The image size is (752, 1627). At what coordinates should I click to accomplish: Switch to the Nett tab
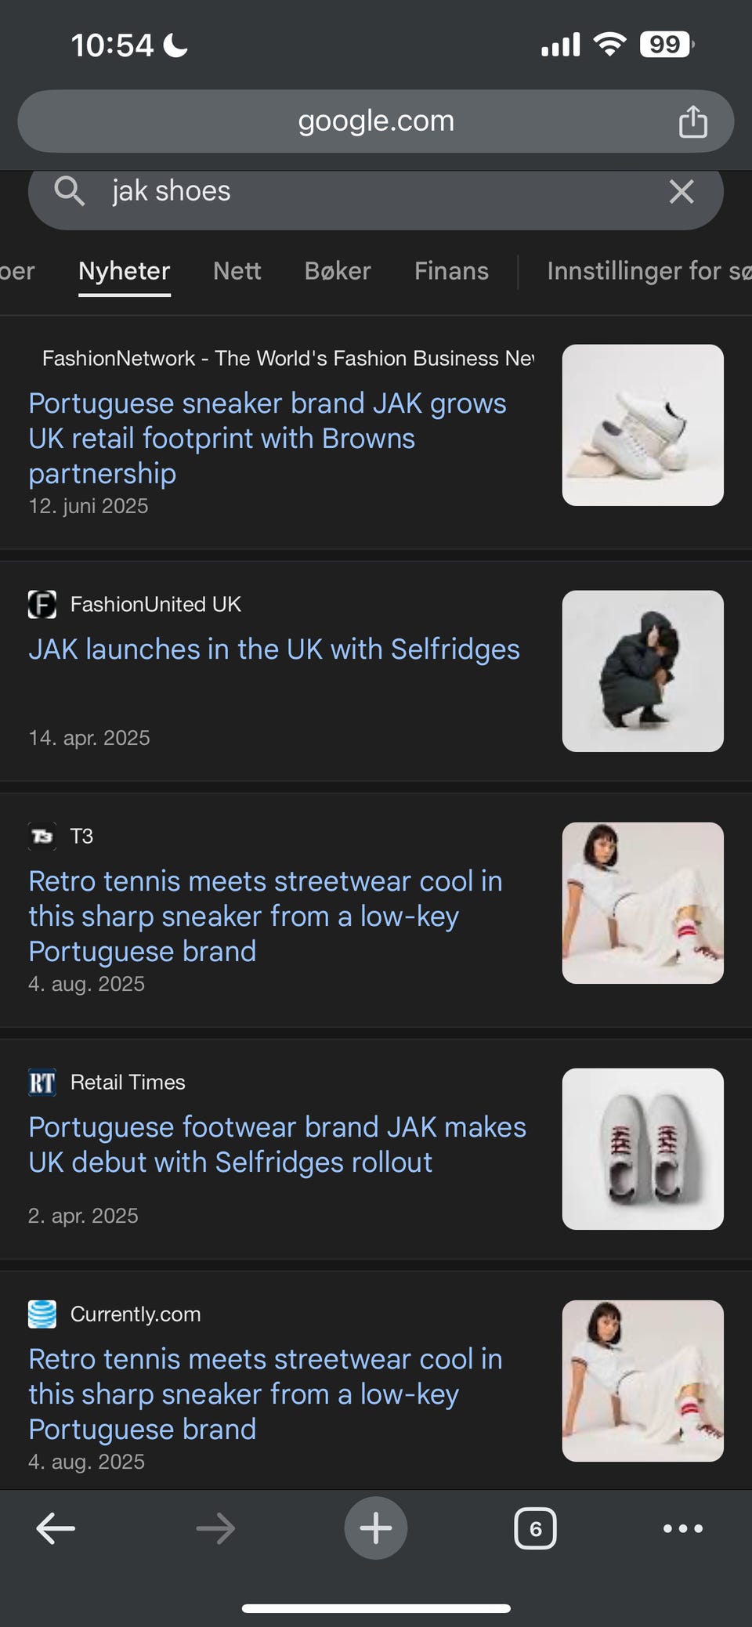(x=237, y=271)
